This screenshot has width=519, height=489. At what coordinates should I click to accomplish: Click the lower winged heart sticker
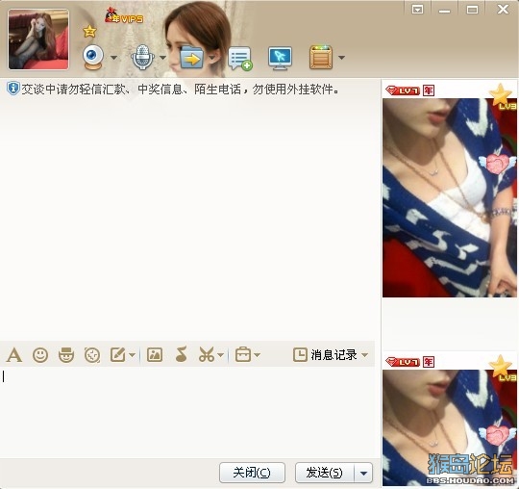tap(498, 435)
